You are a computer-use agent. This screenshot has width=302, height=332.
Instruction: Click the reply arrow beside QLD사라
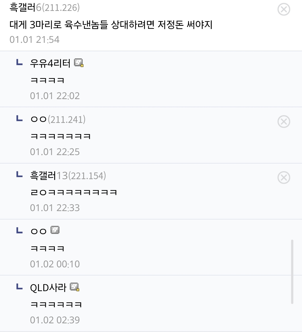tap(19, 287)
